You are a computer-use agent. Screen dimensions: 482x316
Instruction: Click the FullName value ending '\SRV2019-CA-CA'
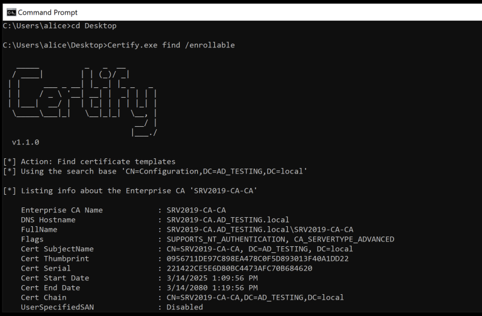[260, 230]
